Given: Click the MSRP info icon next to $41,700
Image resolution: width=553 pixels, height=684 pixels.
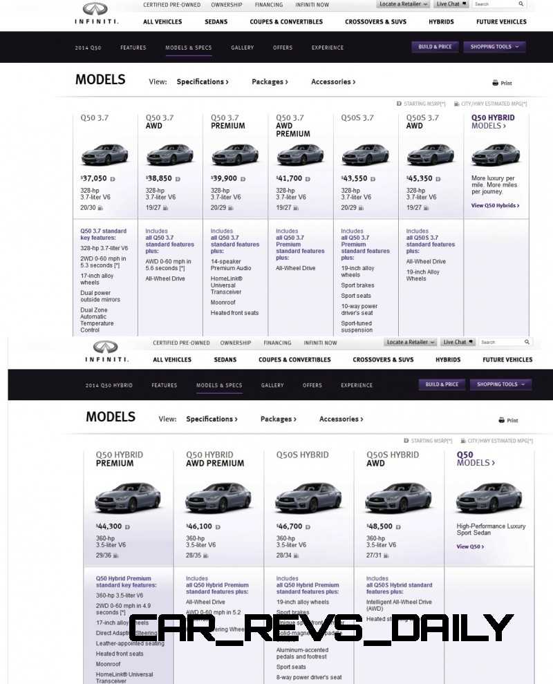Looking at the screenshot, I should [x=308, y=179].
